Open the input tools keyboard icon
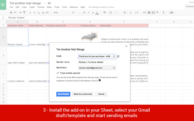This screenshot has width=194, height=121. tap(172, 12)
